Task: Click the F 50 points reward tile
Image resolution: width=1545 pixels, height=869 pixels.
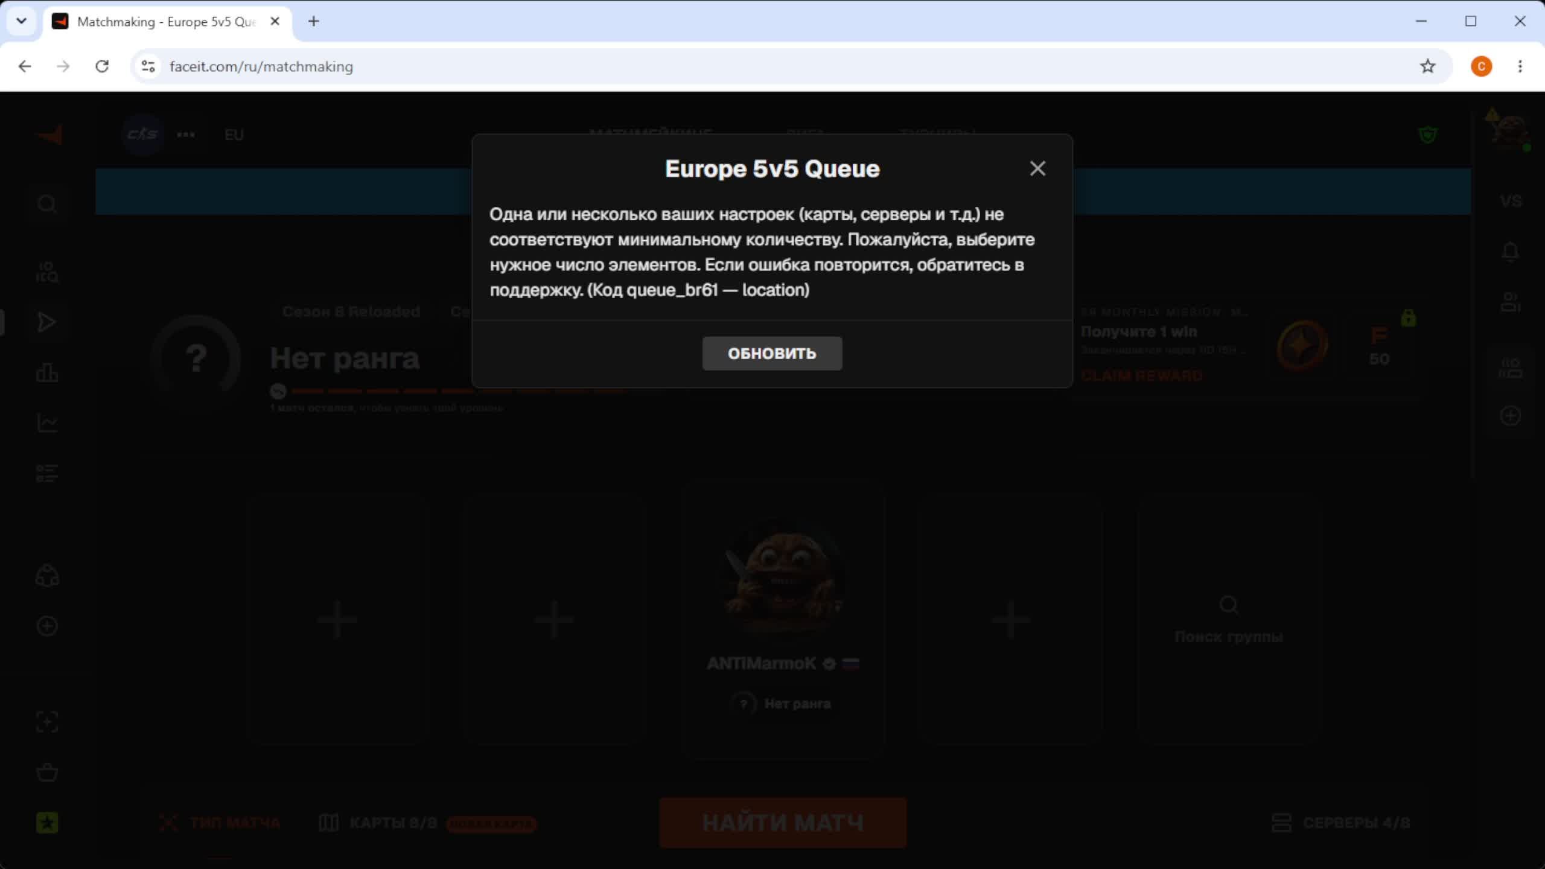Action: (x=1380, y=346)
